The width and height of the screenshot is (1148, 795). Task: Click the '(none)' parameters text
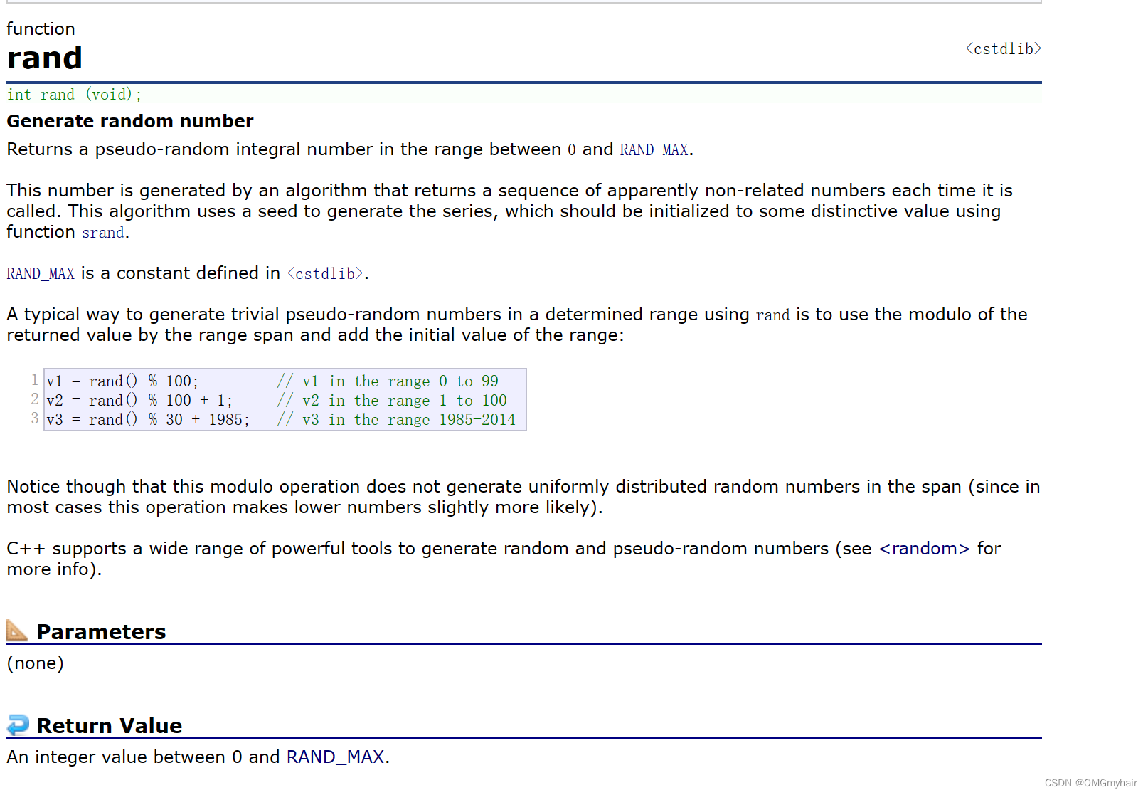(x=36, y=663)
